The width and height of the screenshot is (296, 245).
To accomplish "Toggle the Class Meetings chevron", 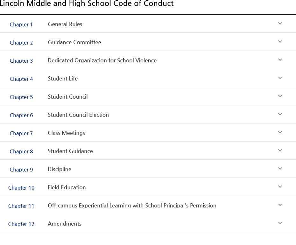I will point(280,132).
